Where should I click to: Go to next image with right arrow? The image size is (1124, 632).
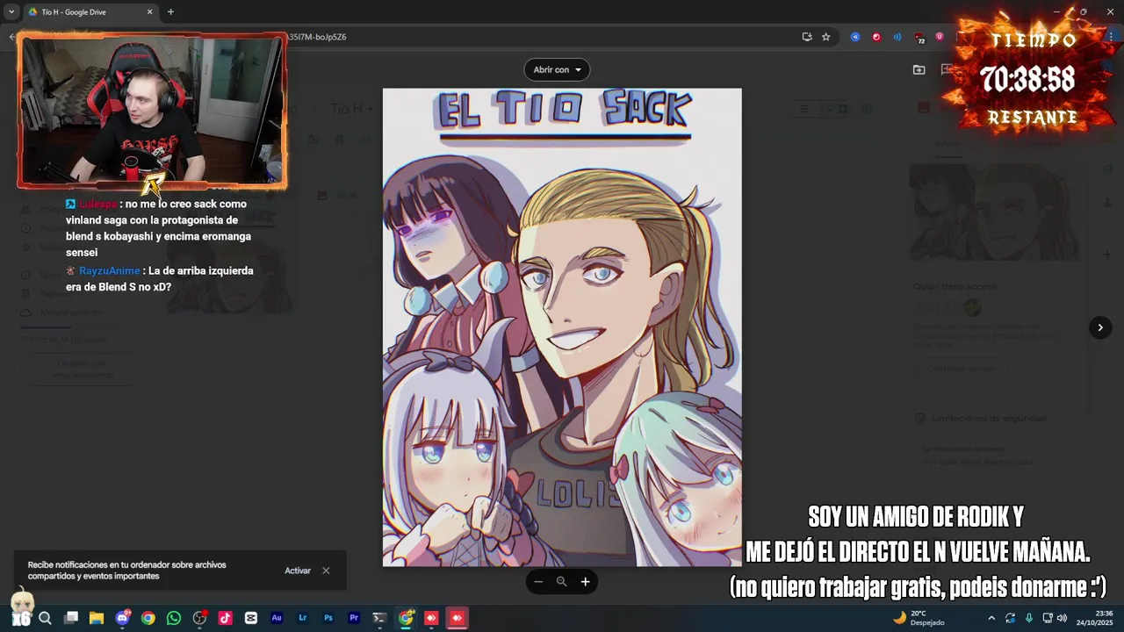pos(1100,327)
